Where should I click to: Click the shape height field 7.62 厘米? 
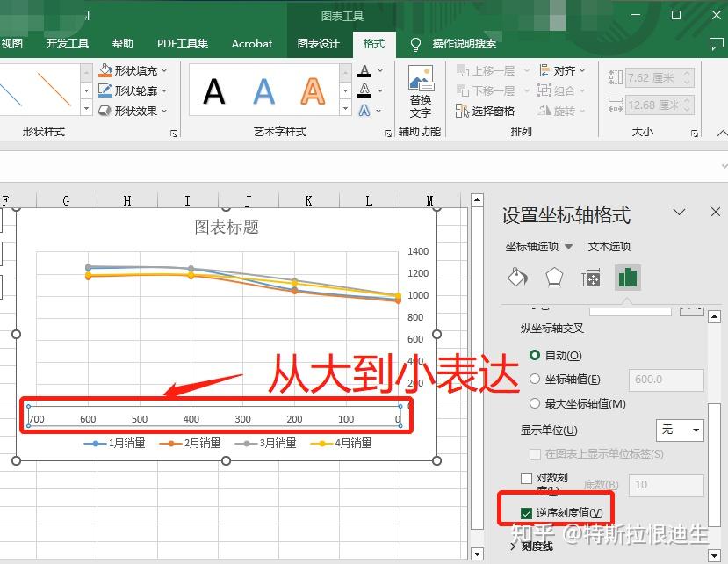(660, 77)
